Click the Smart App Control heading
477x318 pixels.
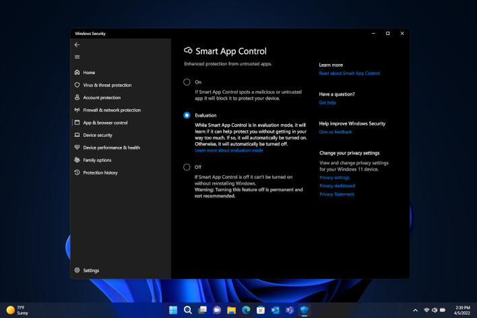[x=231, y=51]
